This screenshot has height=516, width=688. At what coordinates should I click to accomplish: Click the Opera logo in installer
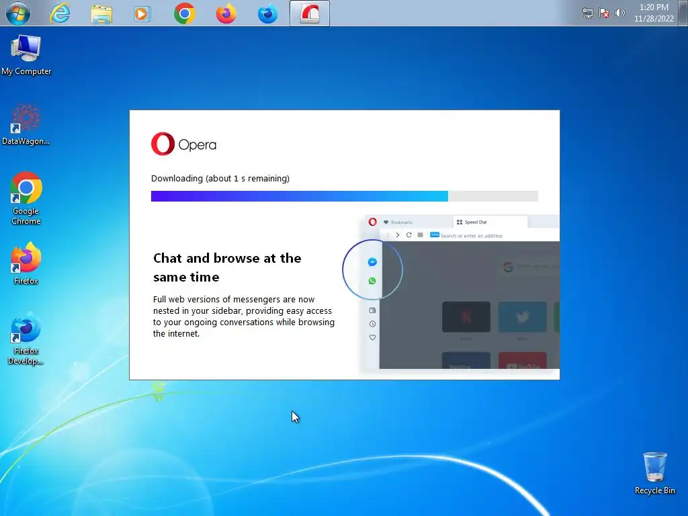click(x=183, y=144)
